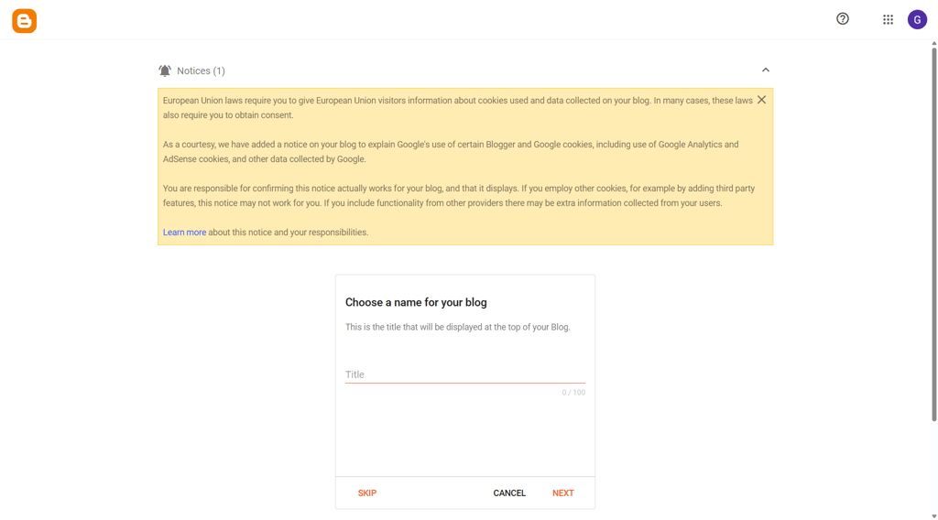The height and width of the screenshot is (520, 938).
Task: Click the Notices bell icon
Action: [x=165, y=71]
